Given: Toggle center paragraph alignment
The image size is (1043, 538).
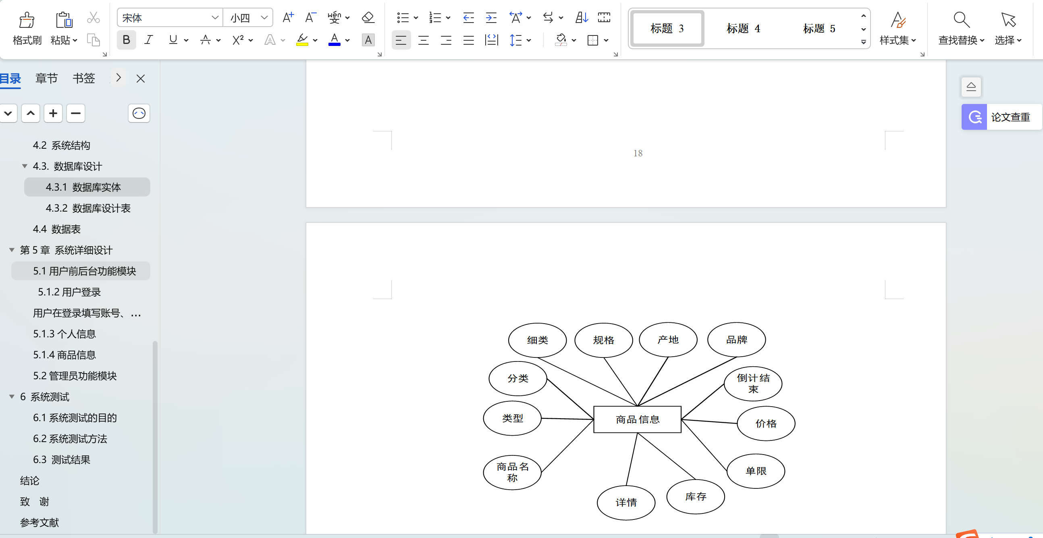Looking at the screenshot, I should pyautogui.click(x=423, y=39).
